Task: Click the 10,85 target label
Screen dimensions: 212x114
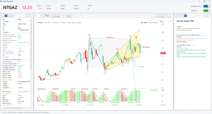Action: pyautogui.click(x=142, y=67)
